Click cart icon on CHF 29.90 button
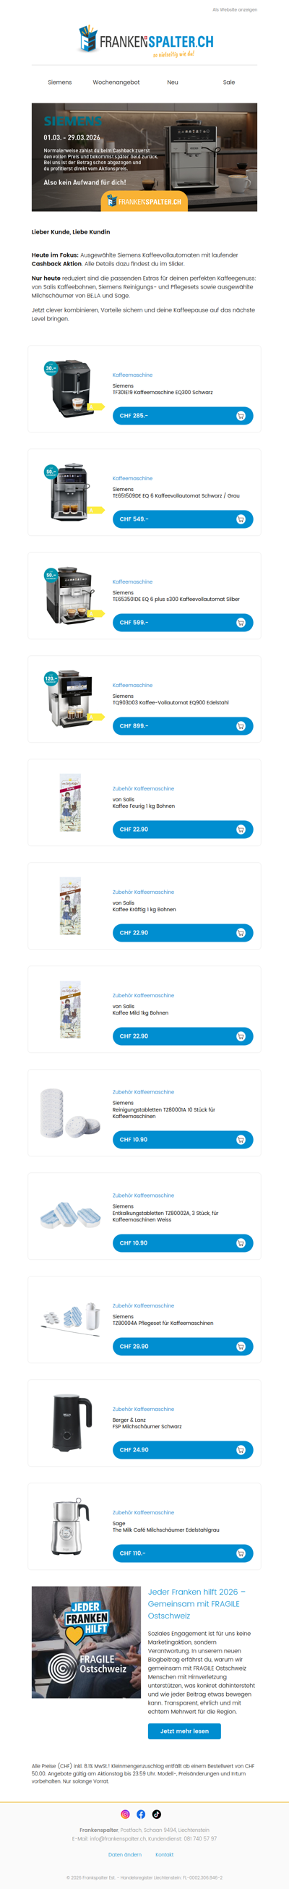Viewport: 289px width, 1889px height. (241, 1347)
